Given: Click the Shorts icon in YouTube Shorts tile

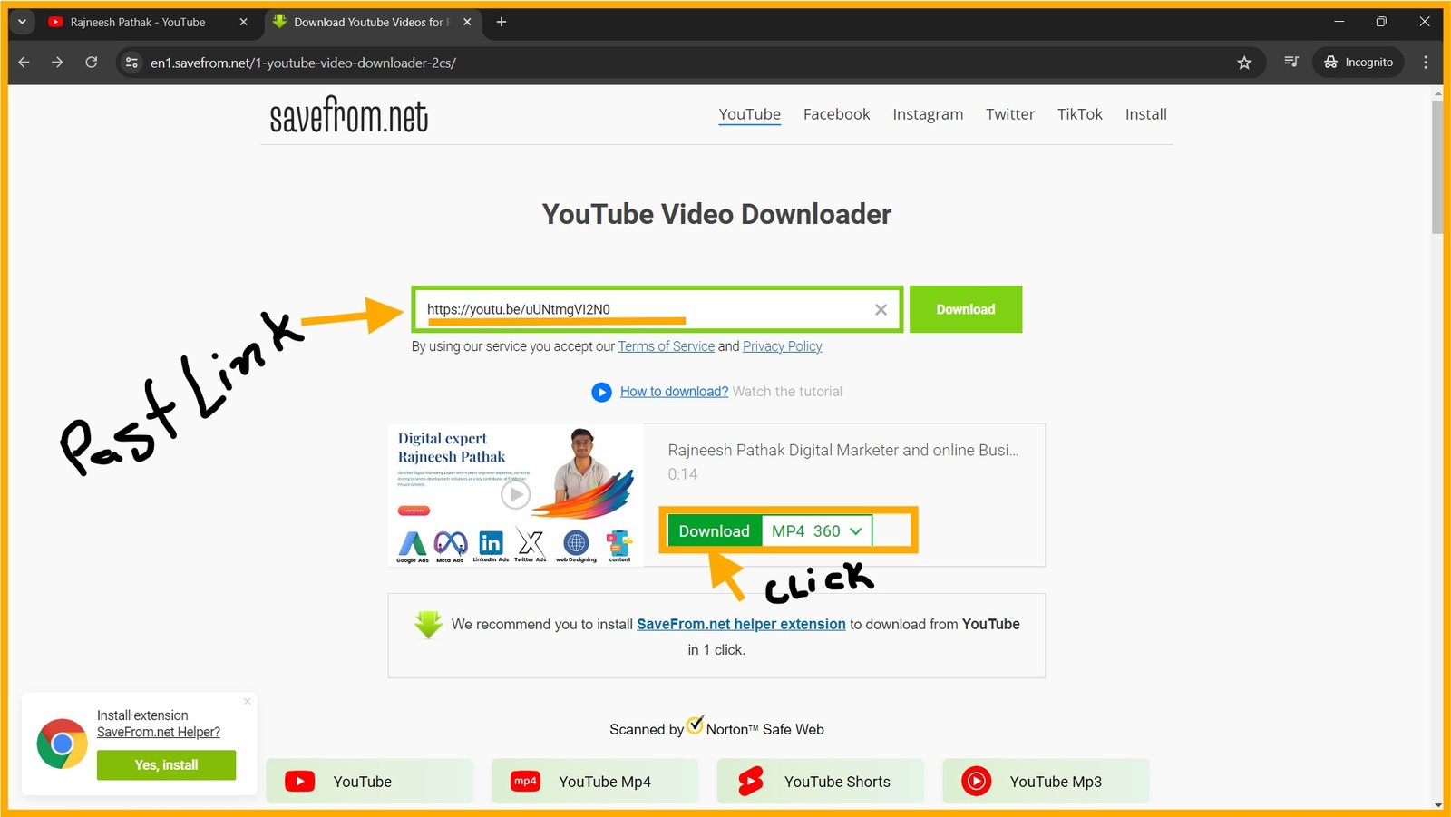Looking at the screenshot, I should tap(751, 781).
